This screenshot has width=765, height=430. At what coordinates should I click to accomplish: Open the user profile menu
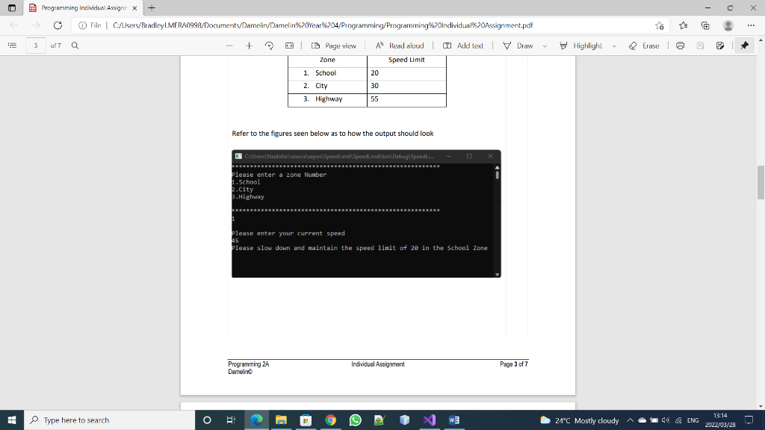point(728,25)
